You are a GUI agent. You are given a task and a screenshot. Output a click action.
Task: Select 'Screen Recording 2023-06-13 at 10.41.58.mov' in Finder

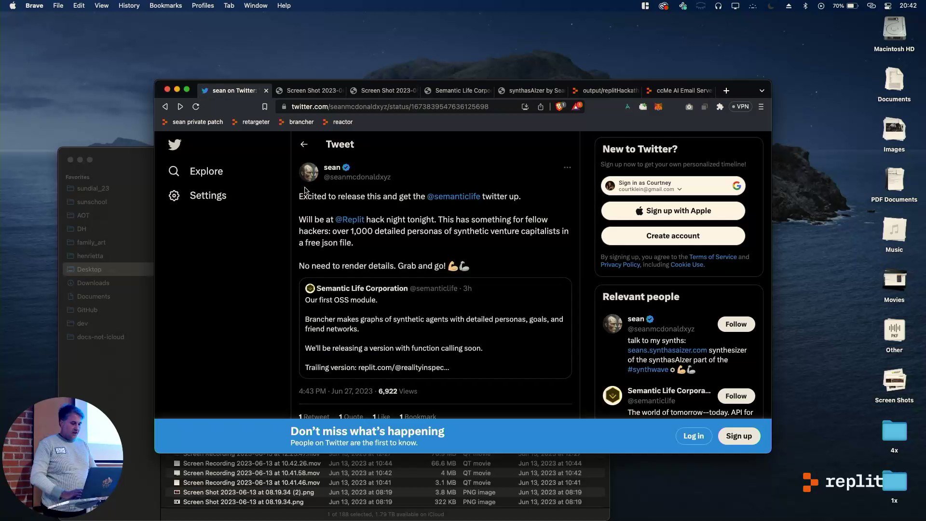tap(251, 473)
